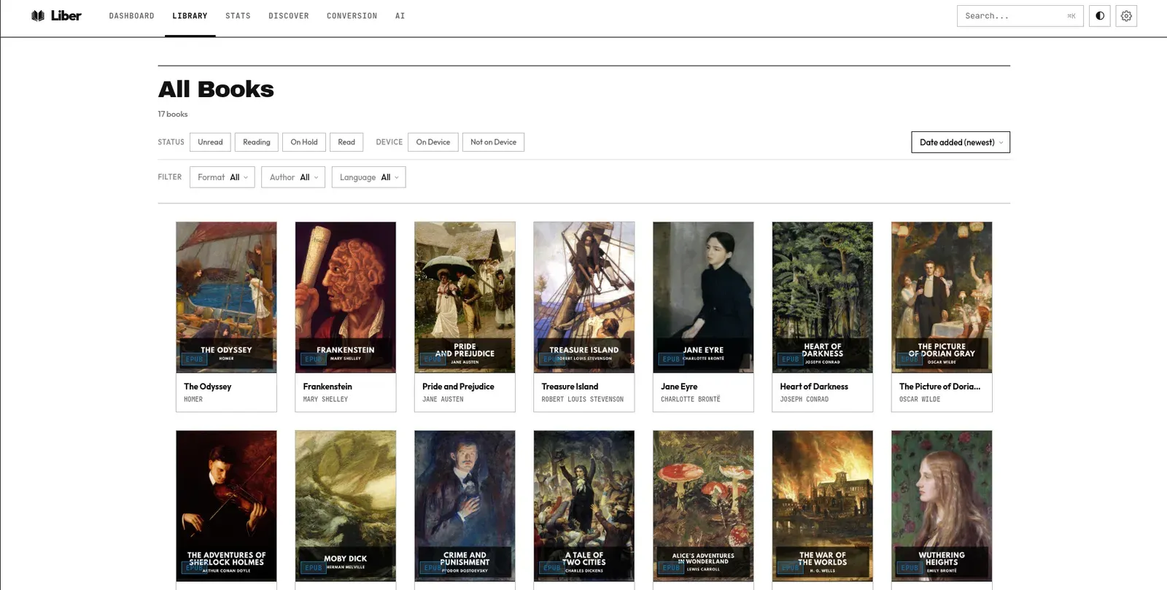Screen dimensions: 1167x590
Task: Toggle the Reading status filter
Action: point(256,142)
